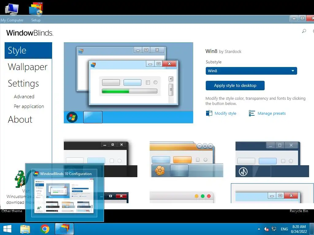
Task: Click the Windows orb in preview taskbar
Action: click(72, 117)
